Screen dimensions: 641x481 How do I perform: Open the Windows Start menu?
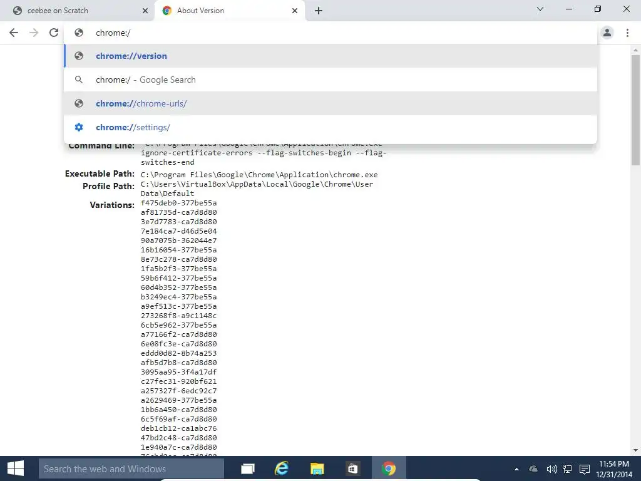pyautogui.click(x=16, y=468)
